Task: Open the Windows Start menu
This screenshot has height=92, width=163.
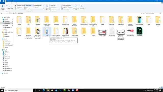Action: [x=2, y=90]
